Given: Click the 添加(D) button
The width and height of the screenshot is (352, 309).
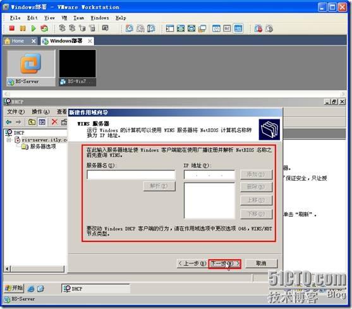Looking at the screenshot, I should (x=256, y=174).
